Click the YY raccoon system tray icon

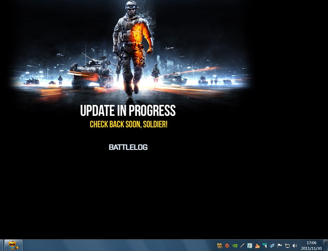point(220,246)
